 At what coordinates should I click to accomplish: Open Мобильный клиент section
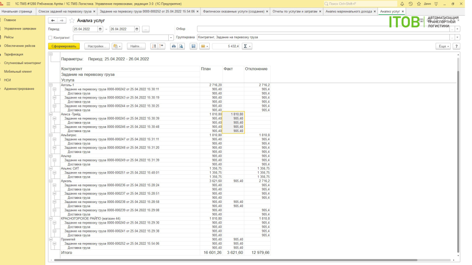click(18, 71)
